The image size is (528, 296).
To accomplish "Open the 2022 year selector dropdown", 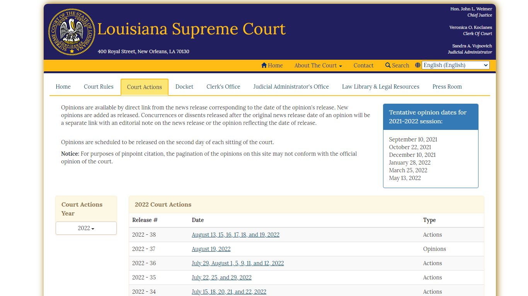I will [86, 228].
